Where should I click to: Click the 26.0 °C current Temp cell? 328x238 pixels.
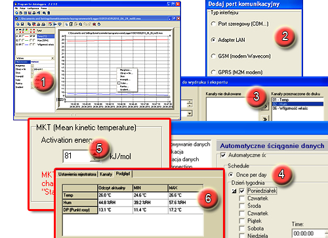pos(115,195)
